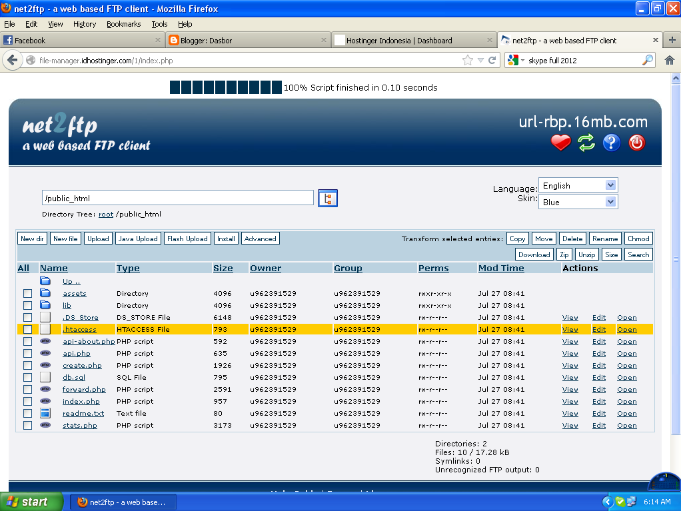Screen dimensions: 681x511
Task: Open the History menu
Action: tap(85, 24)
